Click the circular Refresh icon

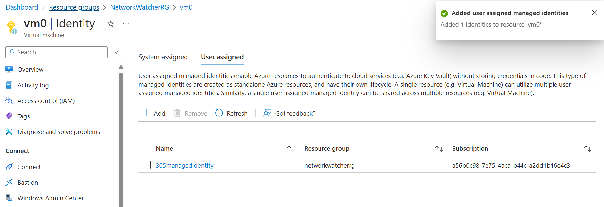[x=219, y=113]
